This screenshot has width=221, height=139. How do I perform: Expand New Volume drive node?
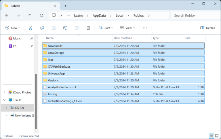[6, 115]
